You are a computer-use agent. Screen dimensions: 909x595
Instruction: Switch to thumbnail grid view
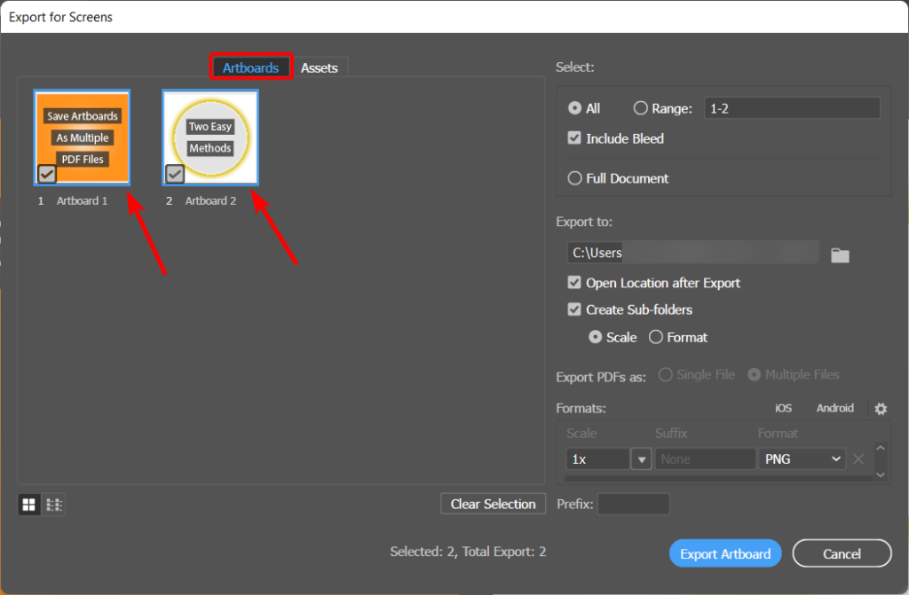tap(29, 505)
